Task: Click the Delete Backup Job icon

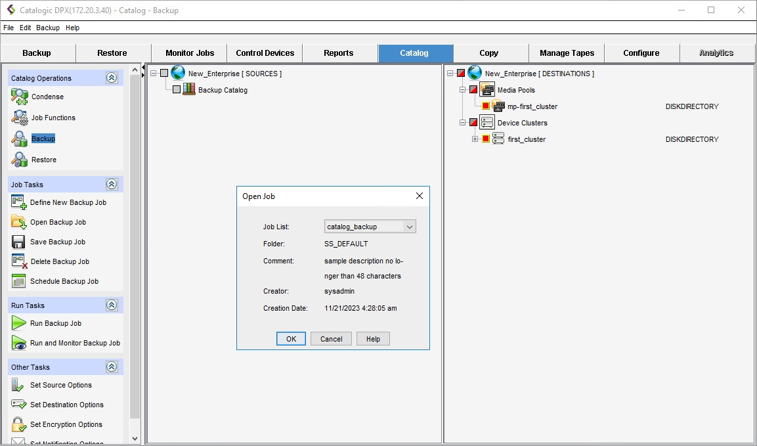Action: [19, 261]
